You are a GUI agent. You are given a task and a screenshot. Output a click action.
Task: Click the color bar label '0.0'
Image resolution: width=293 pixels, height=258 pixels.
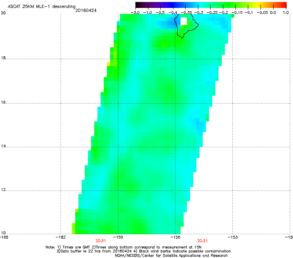pyautogui.click(x=273, y=13)
